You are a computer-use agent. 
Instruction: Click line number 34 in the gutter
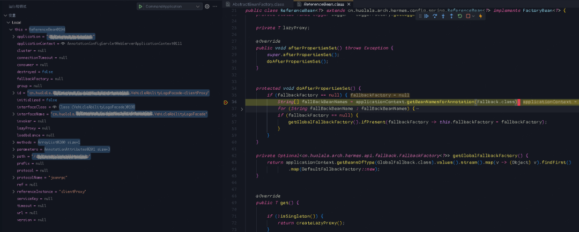tap(233, 88)
